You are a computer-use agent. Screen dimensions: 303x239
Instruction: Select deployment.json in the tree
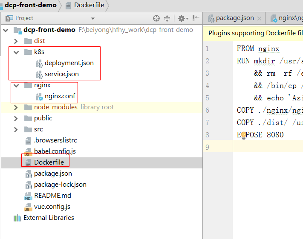click(x=69, y=63)
